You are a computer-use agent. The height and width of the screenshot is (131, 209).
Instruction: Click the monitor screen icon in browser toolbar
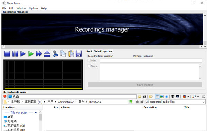178,97
